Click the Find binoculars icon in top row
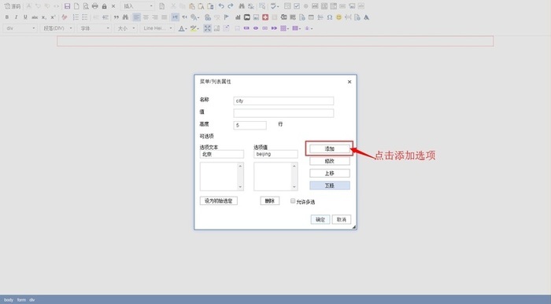This screenshot has width=551, height=304. [242, 6]
